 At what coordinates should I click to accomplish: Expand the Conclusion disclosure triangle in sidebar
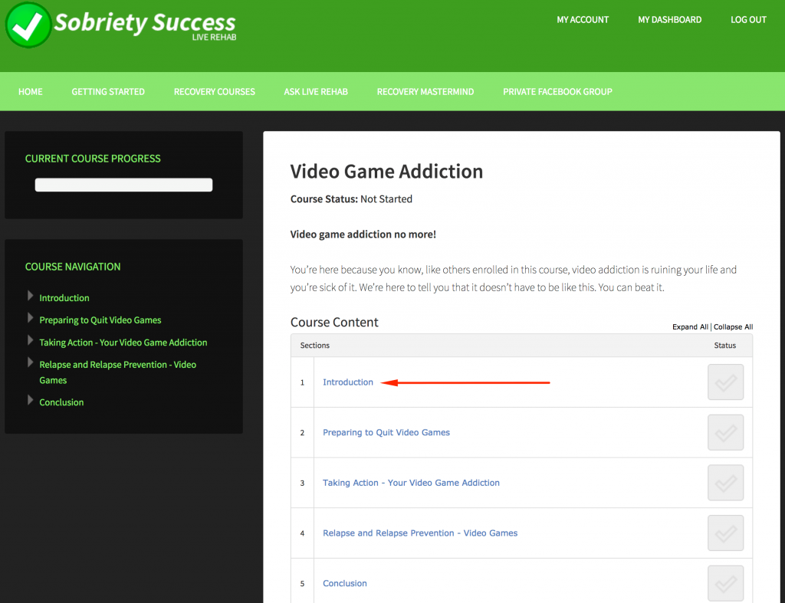(30, 401)
